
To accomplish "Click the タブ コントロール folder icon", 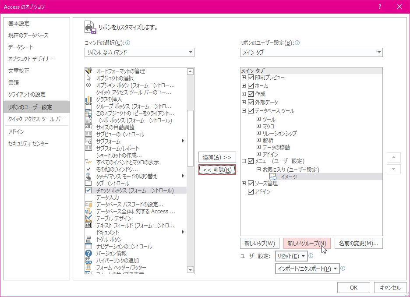I will click(x=88, y=183).
